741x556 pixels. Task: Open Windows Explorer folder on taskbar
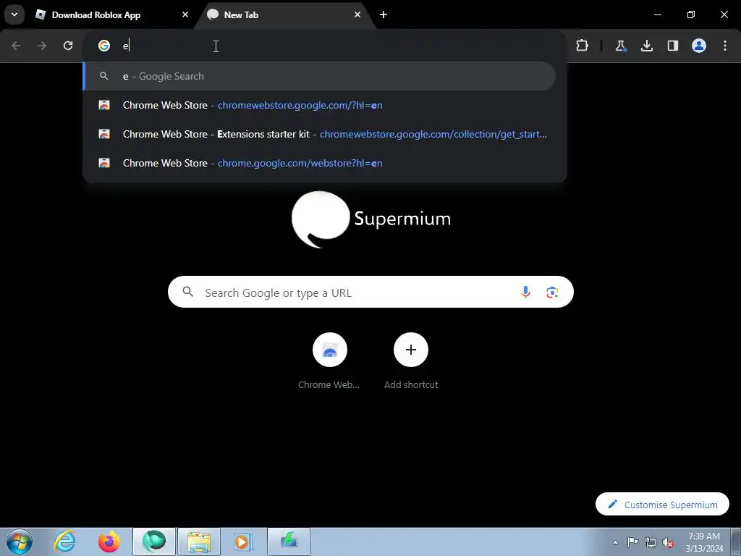pos(199,542)
